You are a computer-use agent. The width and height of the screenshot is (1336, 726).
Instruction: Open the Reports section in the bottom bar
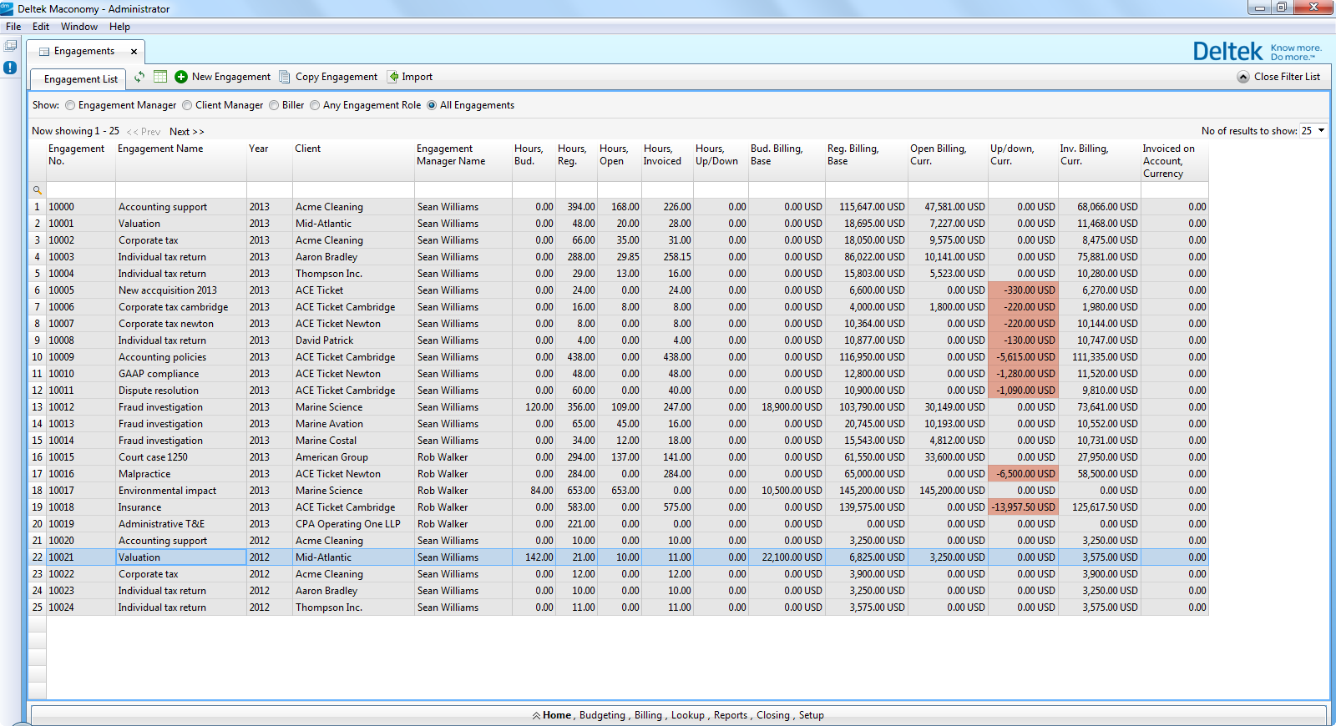pyautogui.click(x=731, y=716)
